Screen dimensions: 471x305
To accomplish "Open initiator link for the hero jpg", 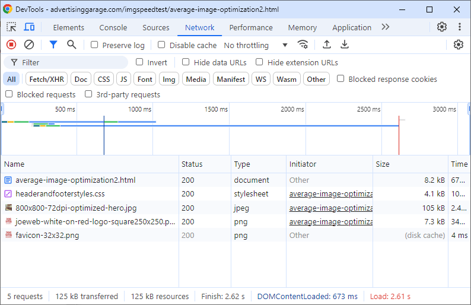I will (x=331, y=208).
